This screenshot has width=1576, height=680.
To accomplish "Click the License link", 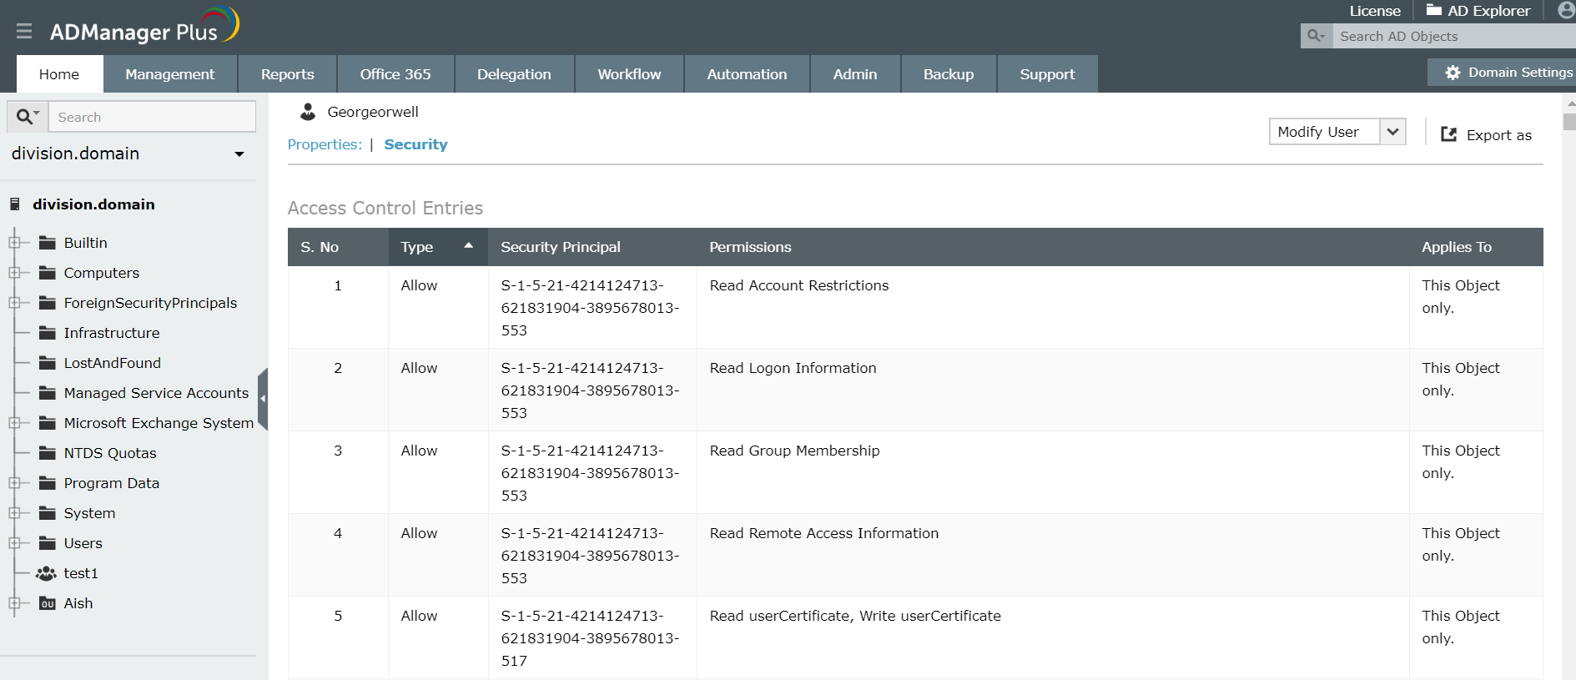I will point(1375,11).
